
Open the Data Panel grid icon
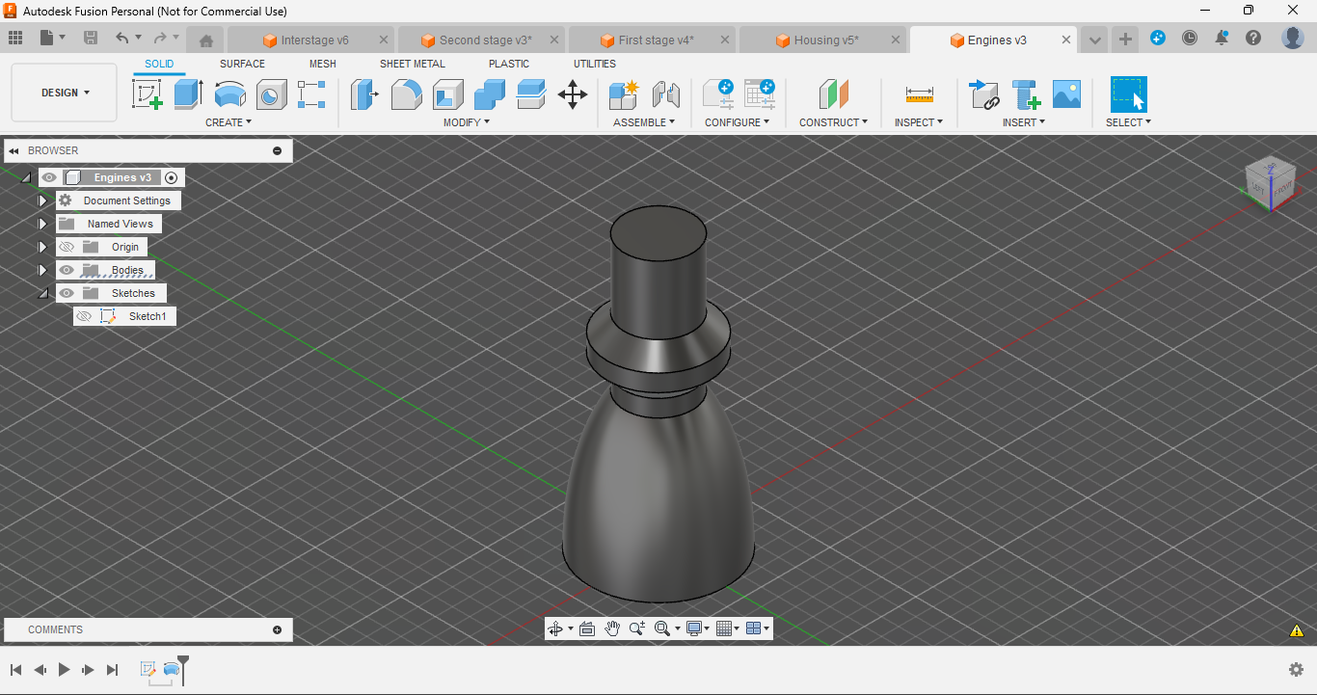[x=15, y=38]
